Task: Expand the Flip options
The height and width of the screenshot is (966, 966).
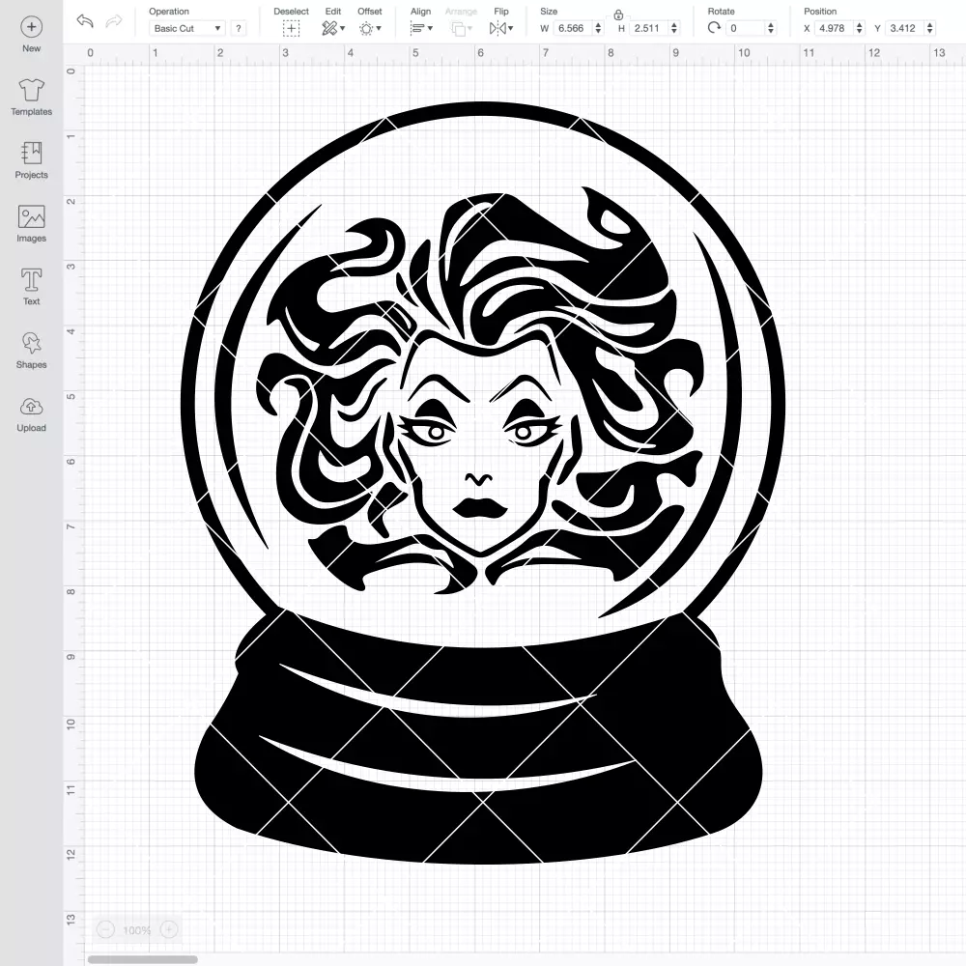Action: click(500, 28)
